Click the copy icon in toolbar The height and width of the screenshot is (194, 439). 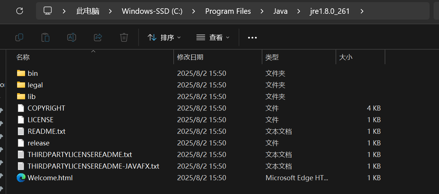coord(19,37)
